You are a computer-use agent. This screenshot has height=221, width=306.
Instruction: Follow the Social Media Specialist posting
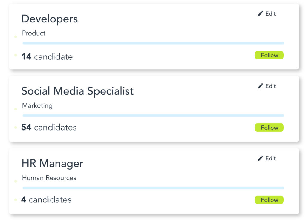(269, 128)
